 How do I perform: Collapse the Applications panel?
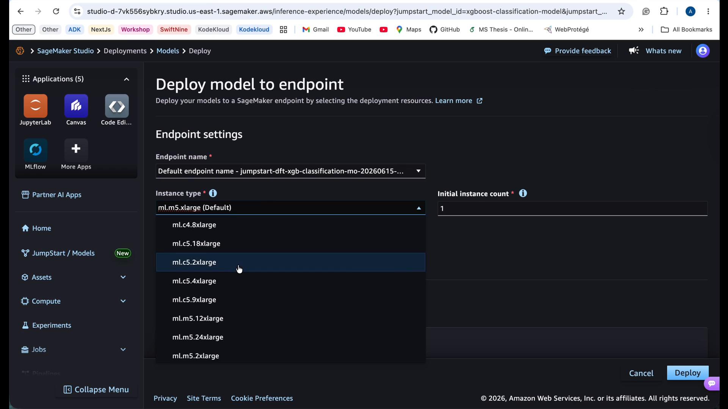click(x=127, y=79)
